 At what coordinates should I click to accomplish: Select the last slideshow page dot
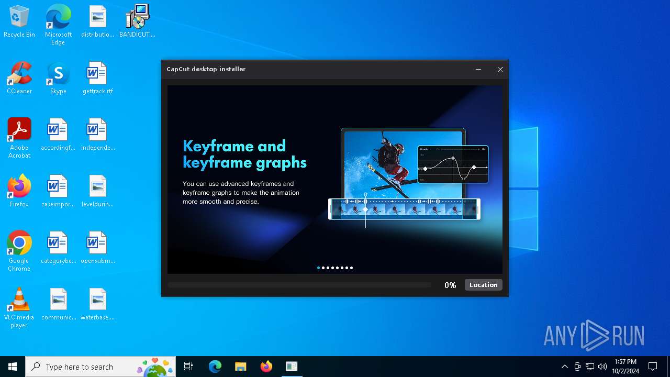coord(351,268)
